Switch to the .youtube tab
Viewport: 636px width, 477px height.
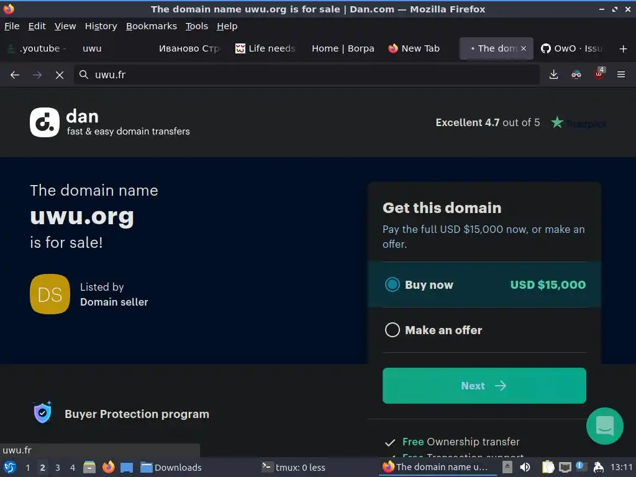(37, 48)
